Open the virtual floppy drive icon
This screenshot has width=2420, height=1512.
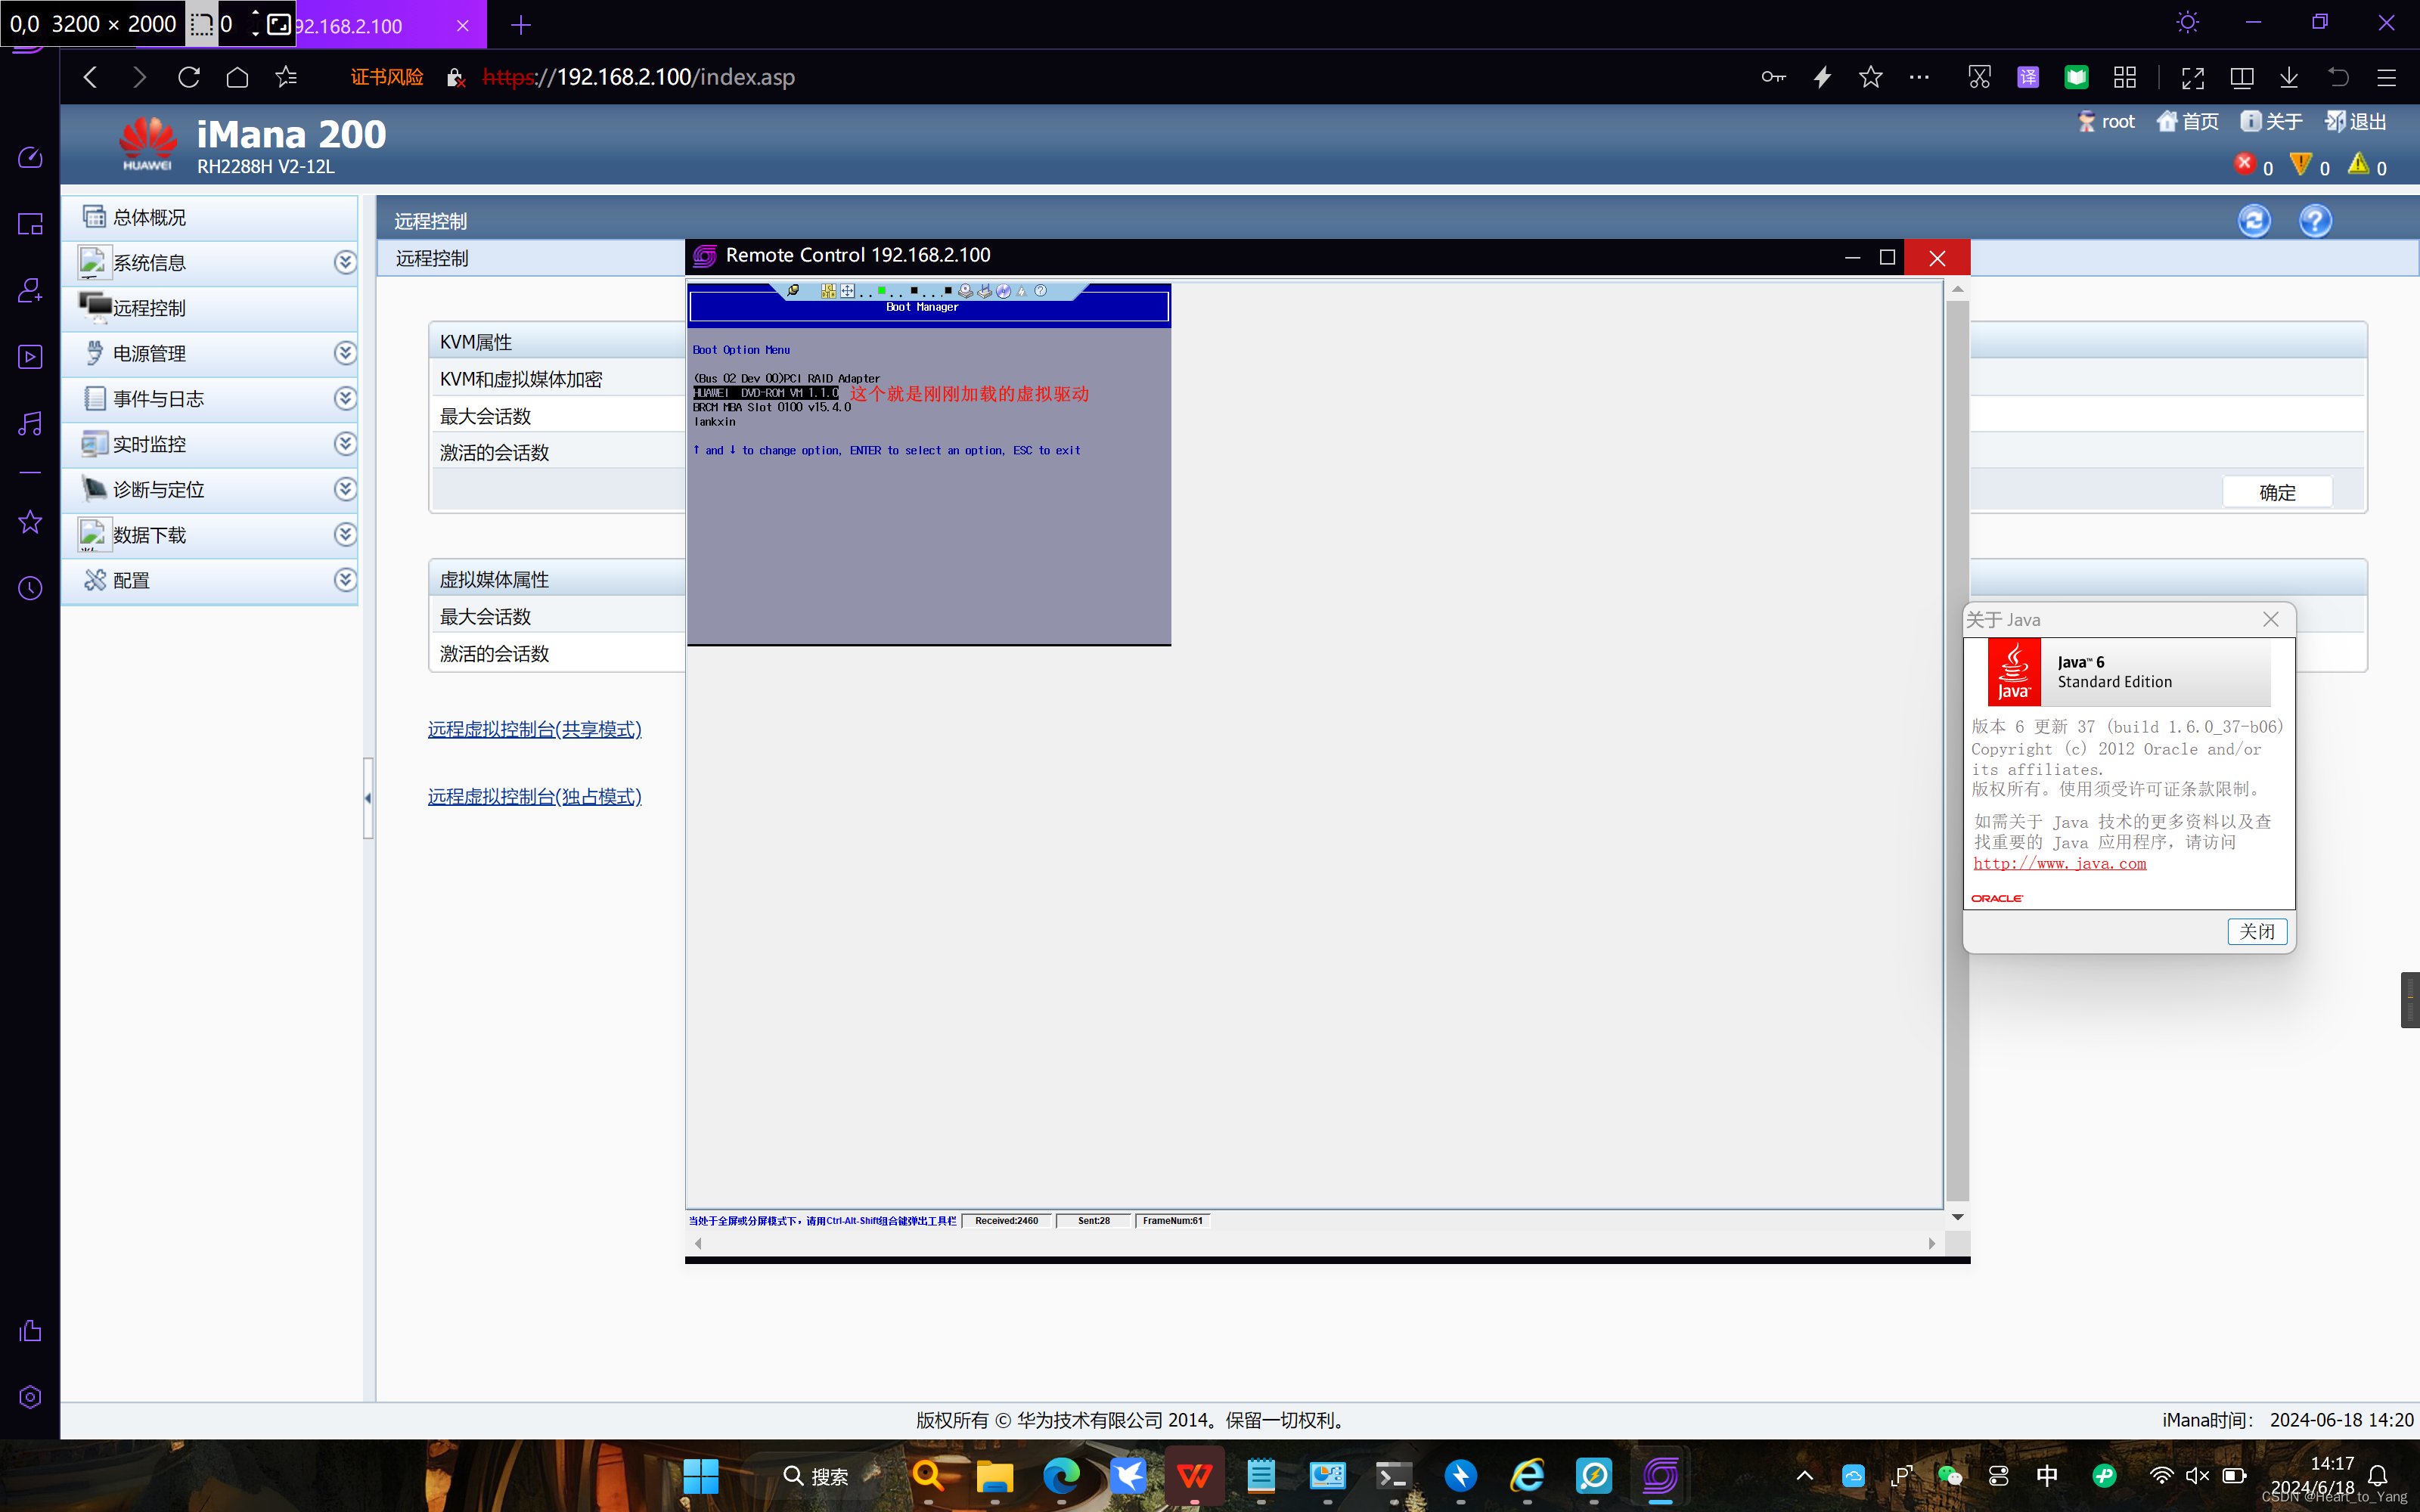point(985,291)
